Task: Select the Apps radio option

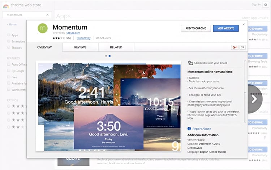Action: [8, 35]
